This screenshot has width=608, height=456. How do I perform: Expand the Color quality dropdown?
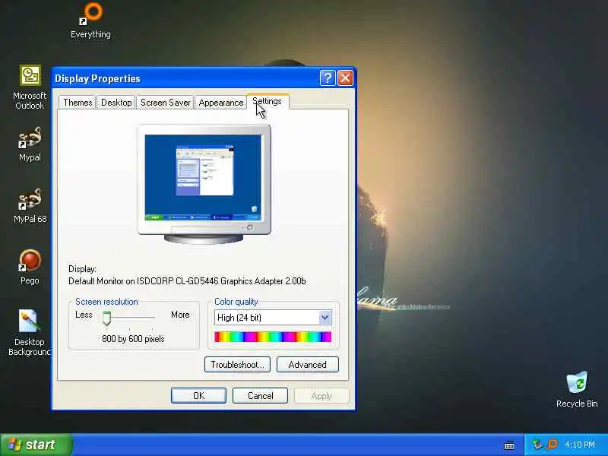pos(325,318)
